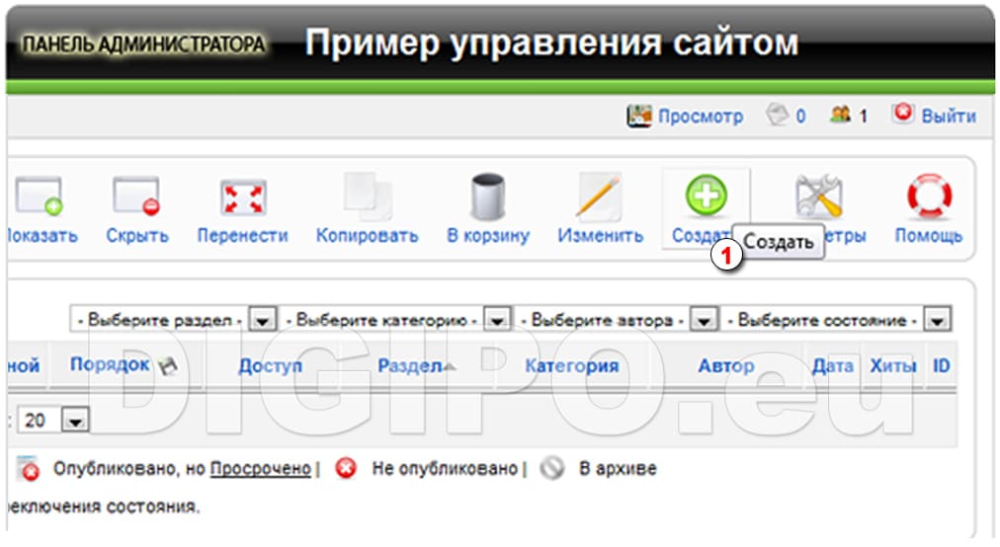Screen dimensions: 1000x547
Task: Click the Изменить label text
Action: [600, 236]
